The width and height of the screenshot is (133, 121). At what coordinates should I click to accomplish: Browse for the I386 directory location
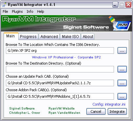pos(122,50)
